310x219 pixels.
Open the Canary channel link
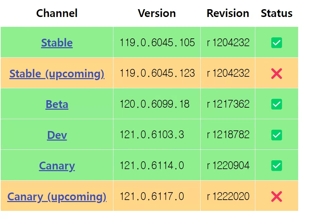click(57, 166)
